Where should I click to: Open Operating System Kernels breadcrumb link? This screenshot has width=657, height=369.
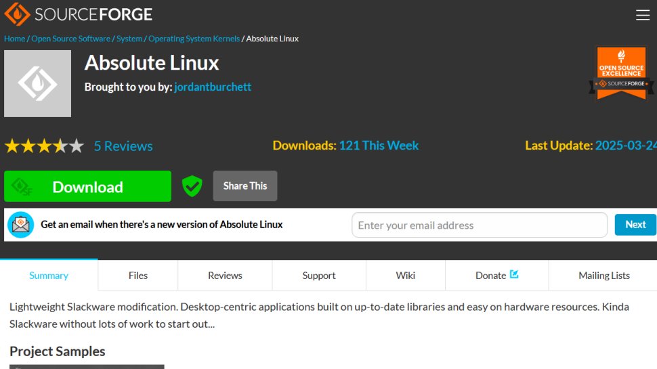194,39
